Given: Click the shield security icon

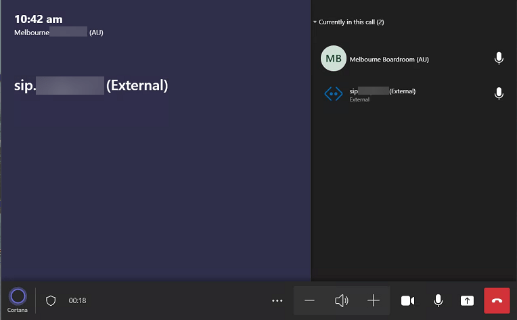Looking at the screenshot, I should point(51,300).
